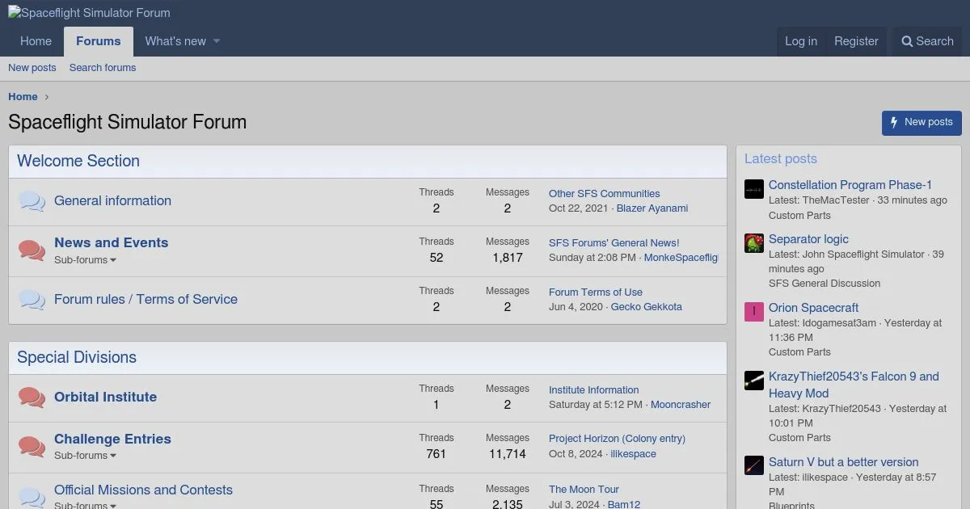Viewport: 970px width, 509px height.
Task: Open the New posts sub-navigation link
Action: coord(32,68)
